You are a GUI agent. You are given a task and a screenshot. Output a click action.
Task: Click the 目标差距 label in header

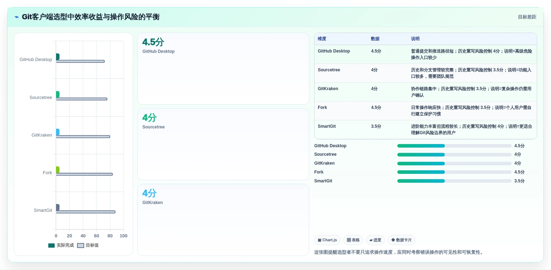point(527,17)
